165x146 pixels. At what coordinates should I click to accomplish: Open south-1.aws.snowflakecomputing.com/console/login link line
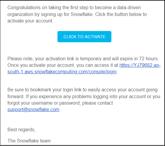point(62,72)
